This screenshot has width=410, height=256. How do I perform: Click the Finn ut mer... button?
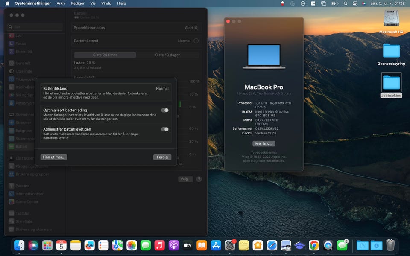[54, 157]
